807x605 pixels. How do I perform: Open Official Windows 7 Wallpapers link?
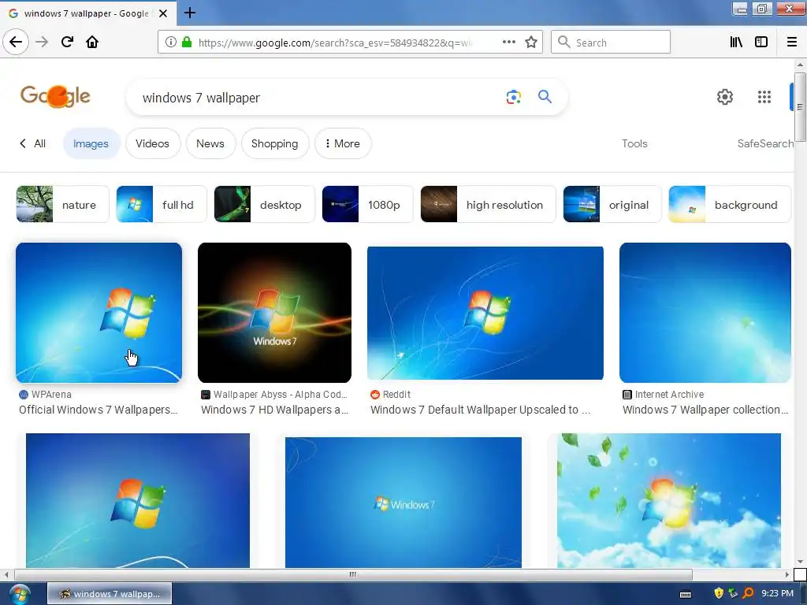(98, 410)
